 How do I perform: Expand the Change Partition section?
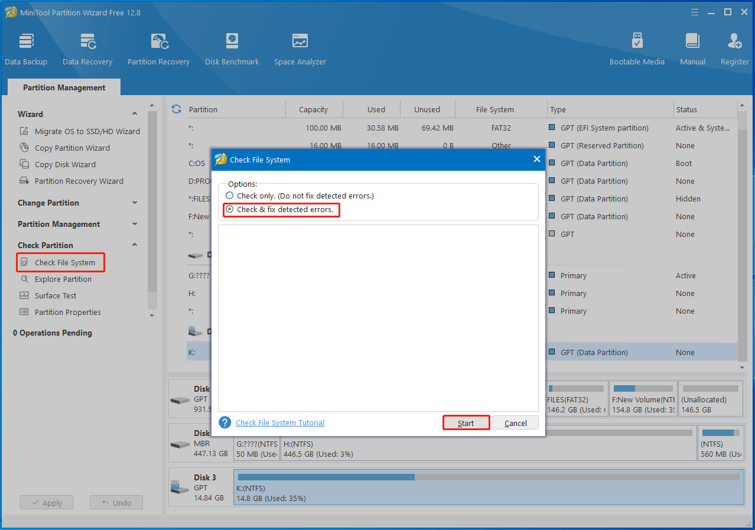135,203
